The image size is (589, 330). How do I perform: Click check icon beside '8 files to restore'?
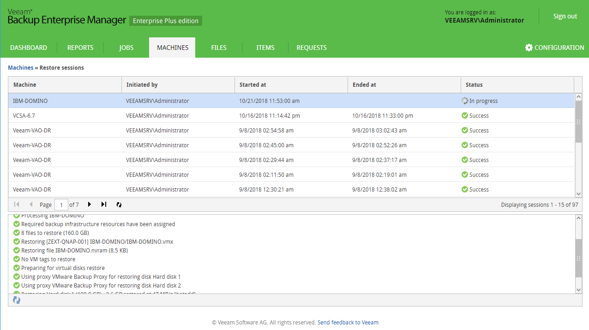(x=17, y=233)
